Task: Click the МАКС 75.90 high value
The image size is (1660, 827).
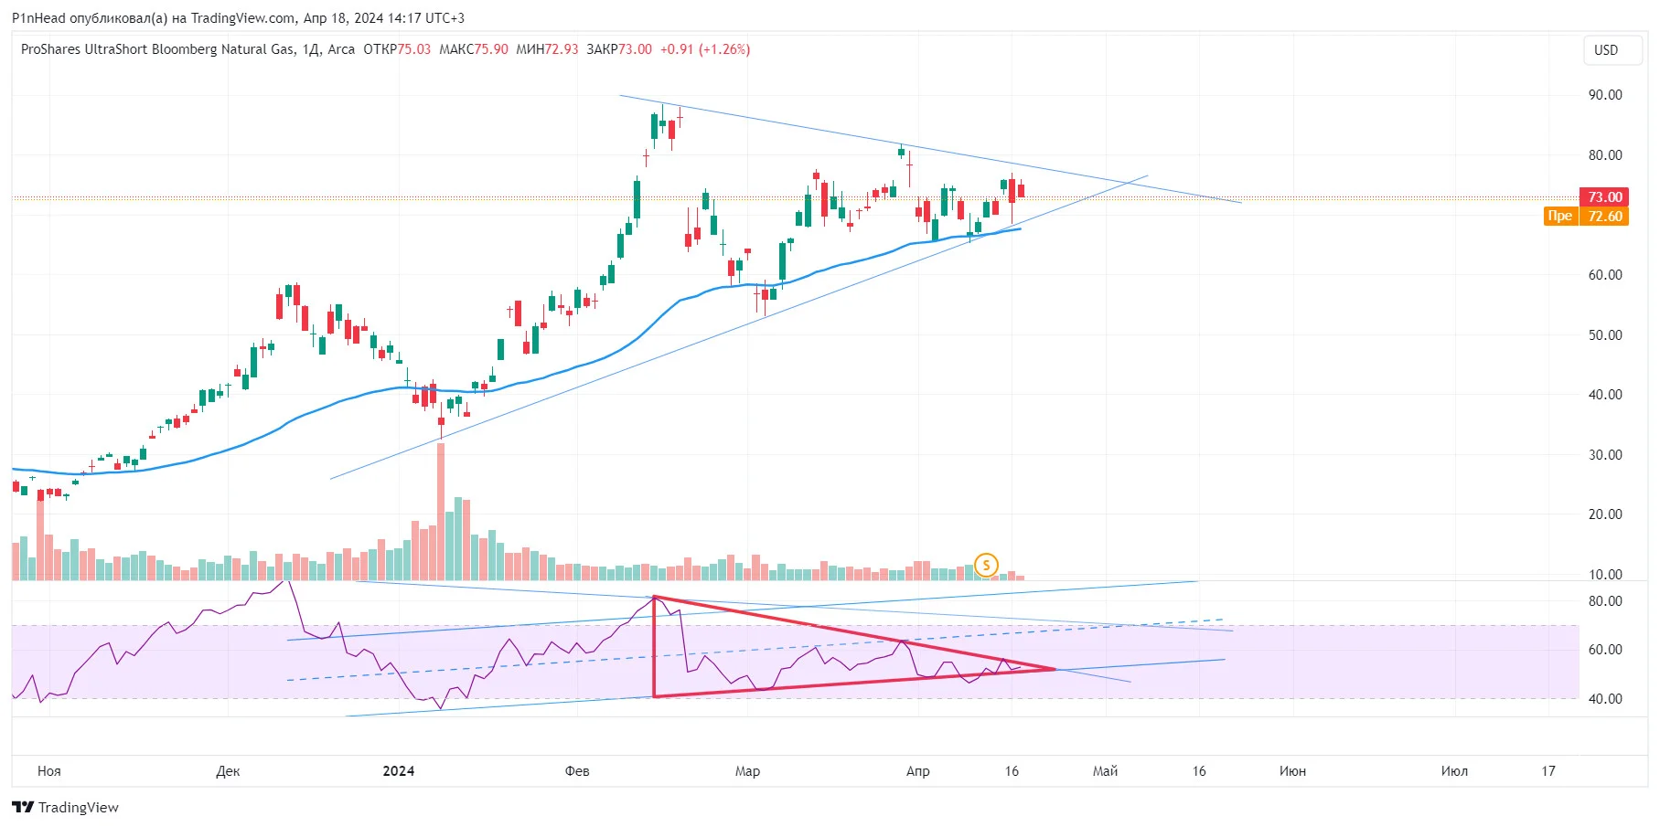Action: (x=474, y=49)
